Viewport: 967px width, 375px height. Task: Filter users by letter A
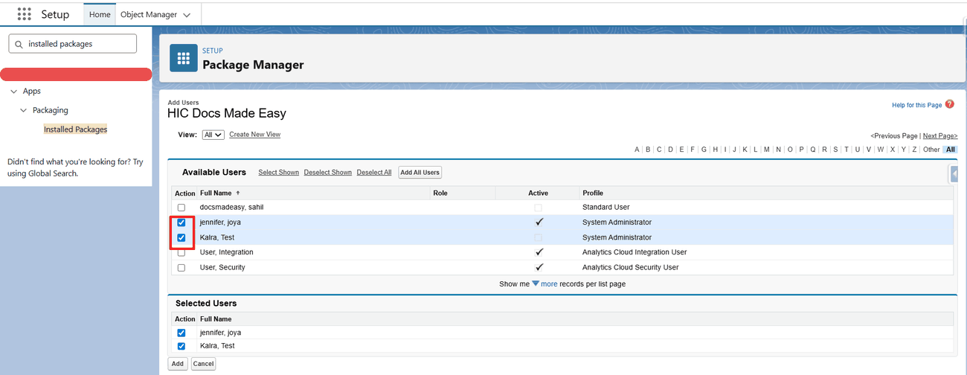637,150
